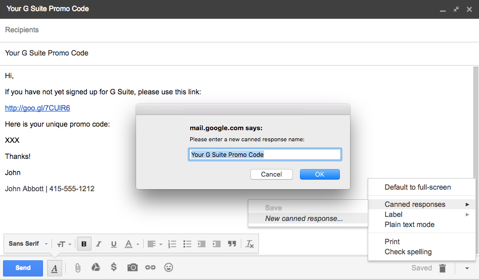Open text size dropdown
Viewport: 479px width, 280px height.
click(x=64, y=244)
